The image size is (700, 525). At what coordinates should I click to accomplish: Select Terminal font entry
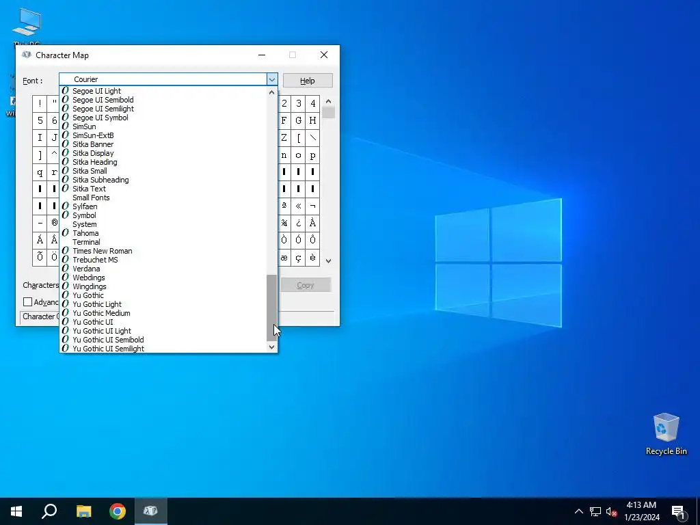tap(163, 242)
